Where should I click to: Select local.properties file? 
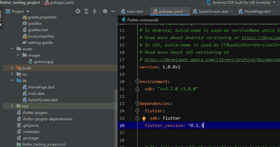[x=41, y=36]
